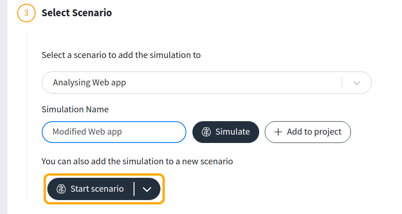Open the Analysing Web app scenario dropdown

coord(195,83)
